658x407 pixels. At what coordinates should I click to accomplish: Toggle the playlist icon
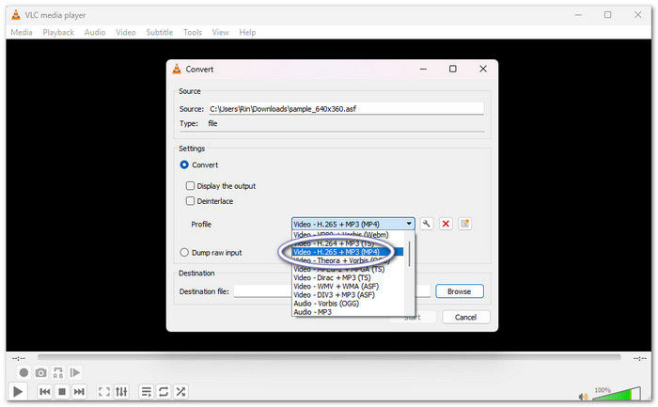[146, 391]
